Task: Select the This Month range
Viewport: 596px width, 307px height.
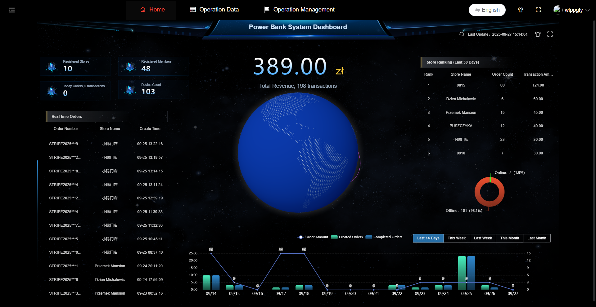Action: (x=509, y=238)
